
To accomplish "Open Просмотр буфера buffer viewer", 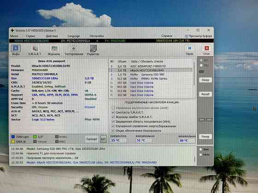I will pos(199,36).
